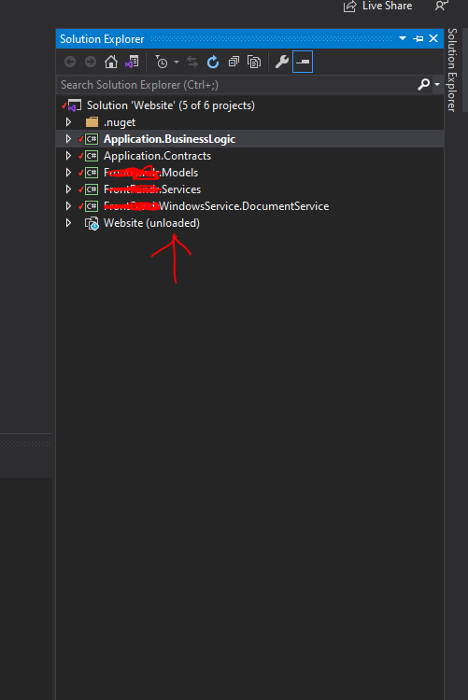Switch views using the solution views icon

point(132,62)
